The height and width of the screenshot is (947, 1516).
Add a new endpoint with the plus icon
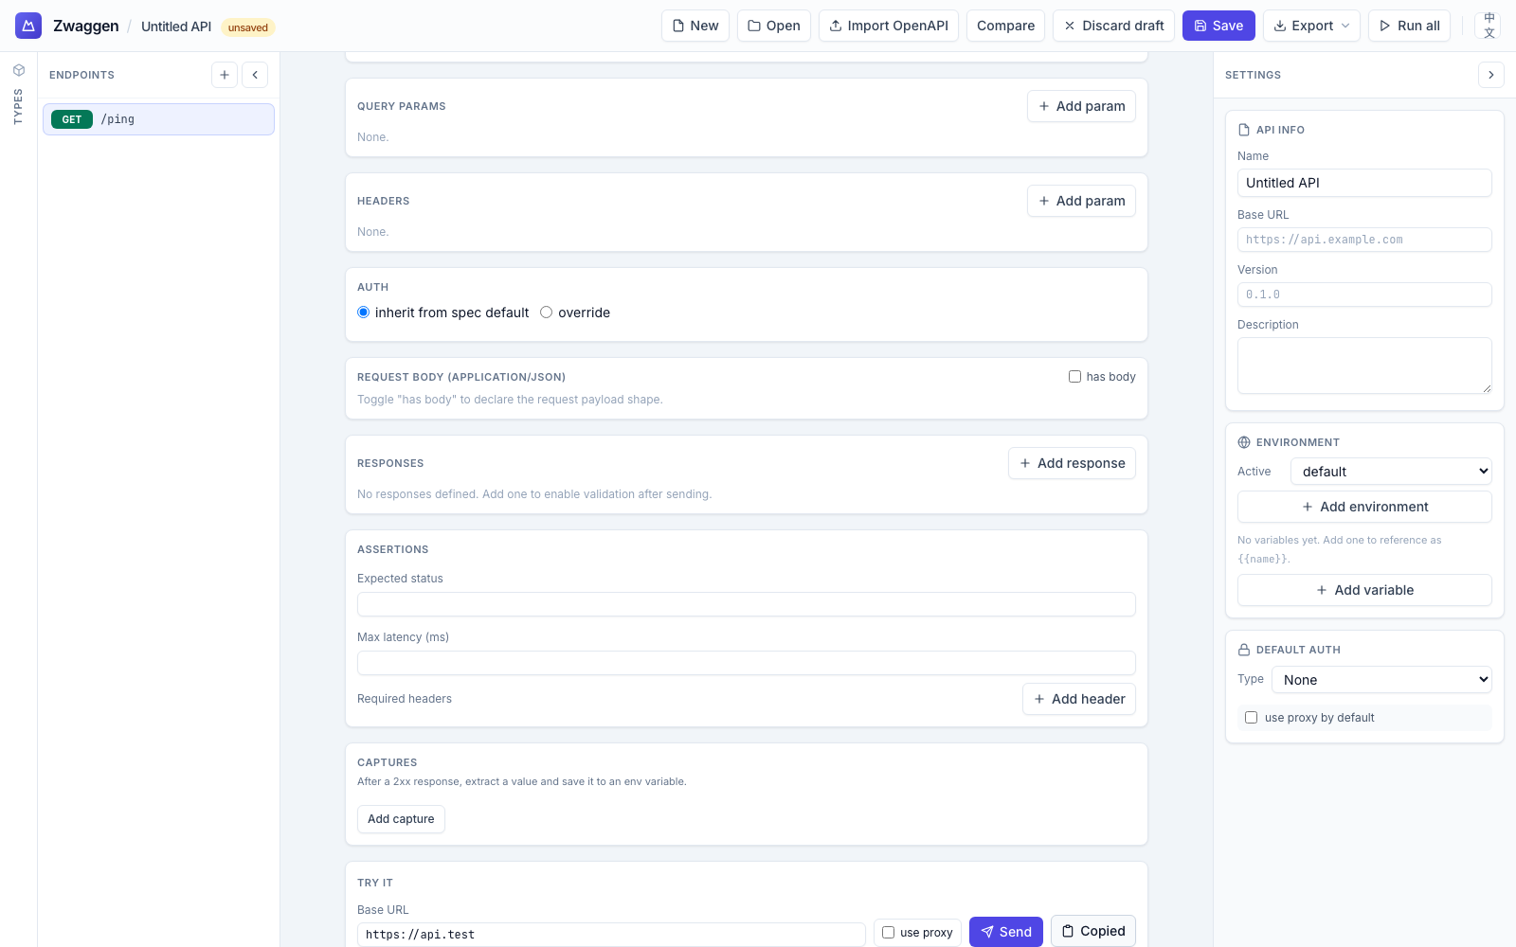tap(224, 75)
